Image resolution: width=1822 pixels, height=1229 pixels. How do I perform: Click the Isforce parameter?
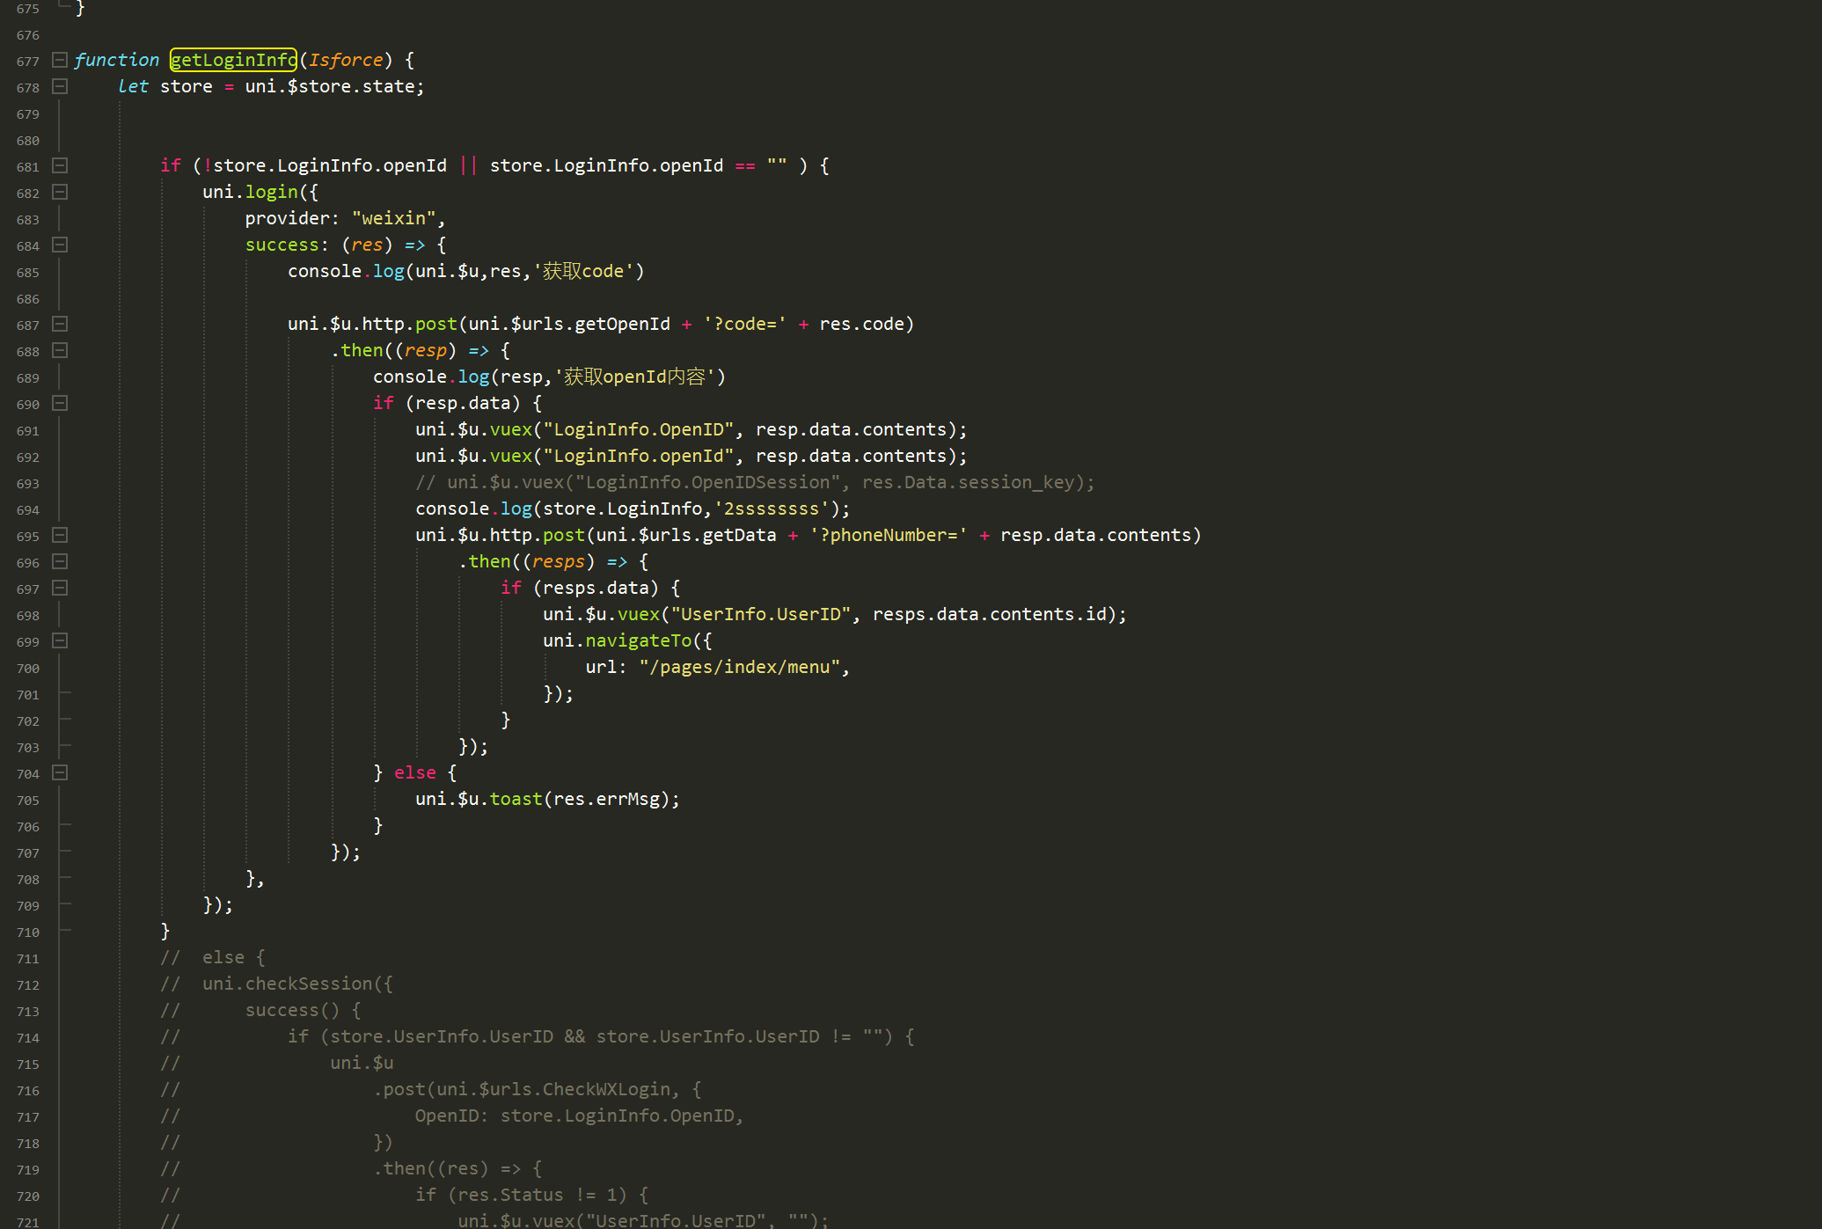[345, 60]
